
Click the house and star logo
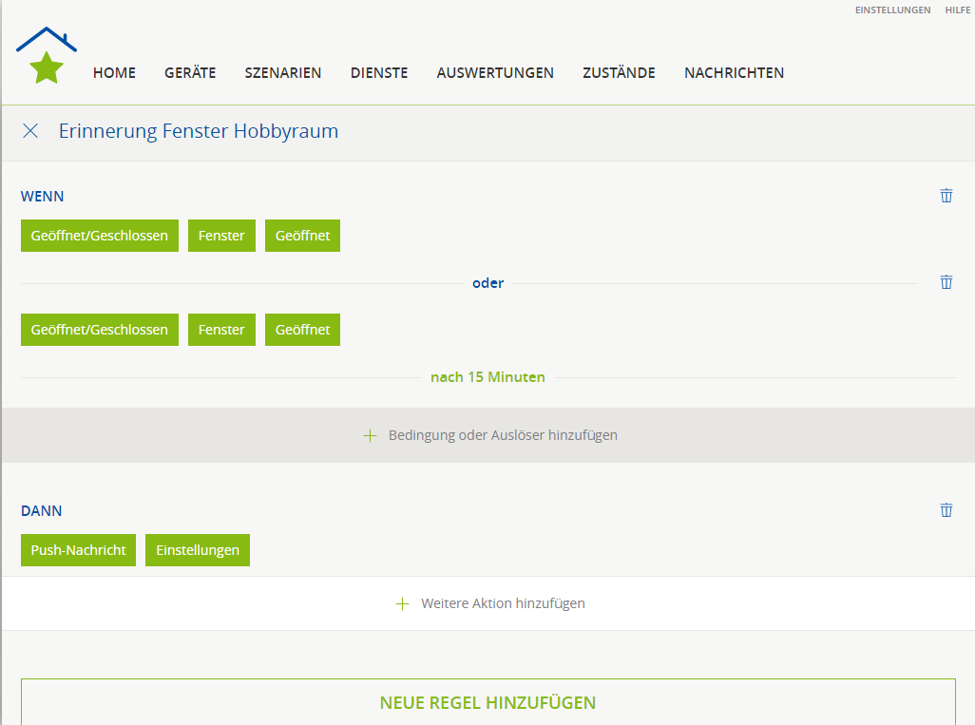[x=47, y=56]
